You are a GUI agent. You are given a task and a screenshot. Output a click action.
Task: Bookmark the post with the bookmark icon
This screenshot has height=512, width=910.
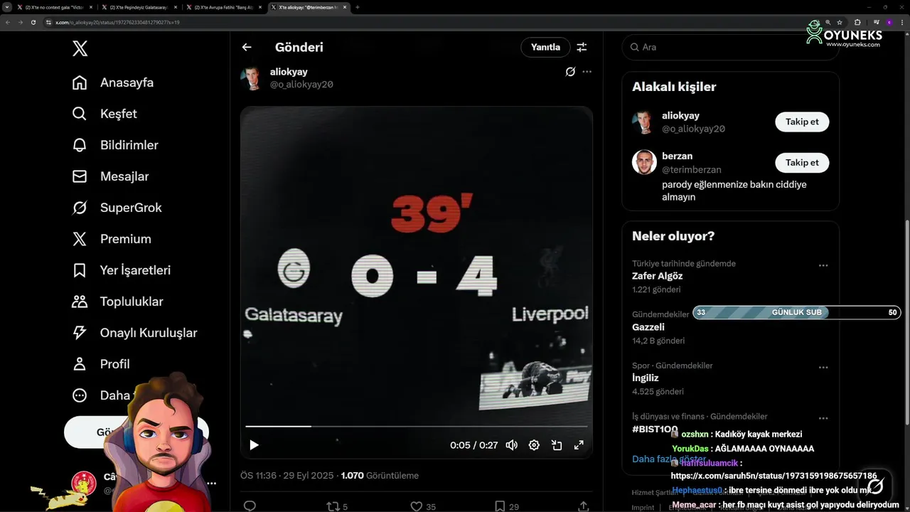[500, 506]
